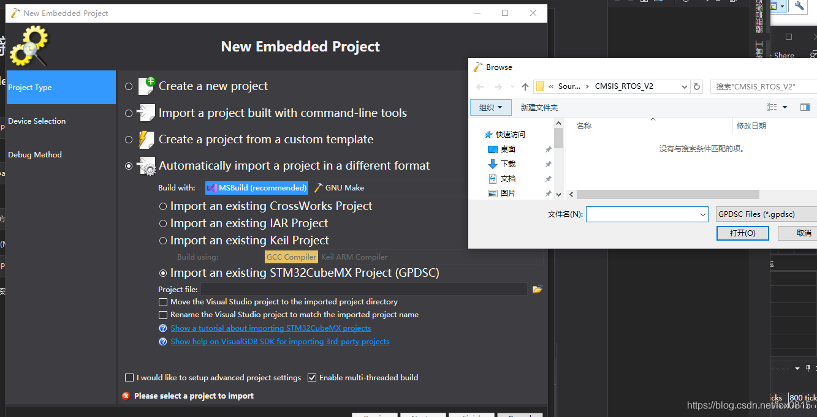Open the GPDSC Files (*.gpdsc) file type dropdown
Screen dimensions: 817x417
click(x=766, y=214)
